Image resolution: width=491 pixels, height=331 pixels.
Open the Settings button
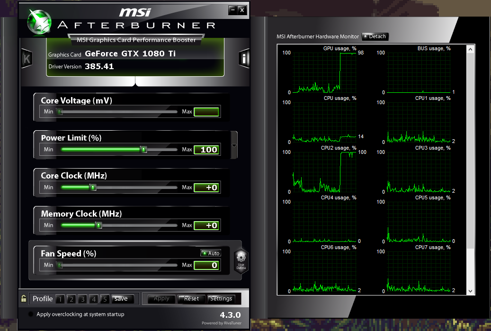click(x=221, y=299)
